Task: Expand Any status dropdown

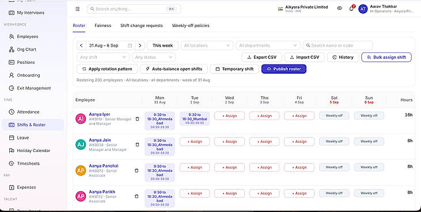Action: (154, 57)
